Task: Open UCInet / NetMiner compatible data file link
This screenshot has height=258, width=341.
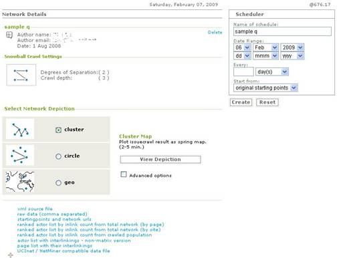Action: (x=64, y=251)
